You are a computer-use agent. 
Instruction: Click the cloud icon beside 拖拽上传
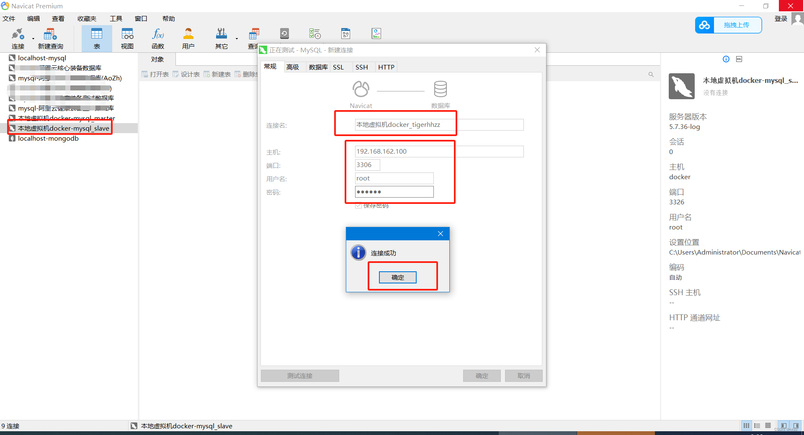[x=704, y=25]
